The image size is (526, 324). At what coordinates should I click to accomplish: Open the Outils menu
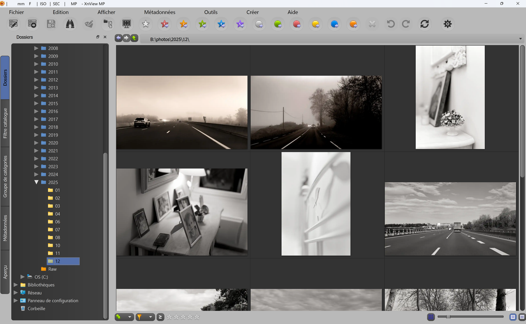tap(211, 12)
